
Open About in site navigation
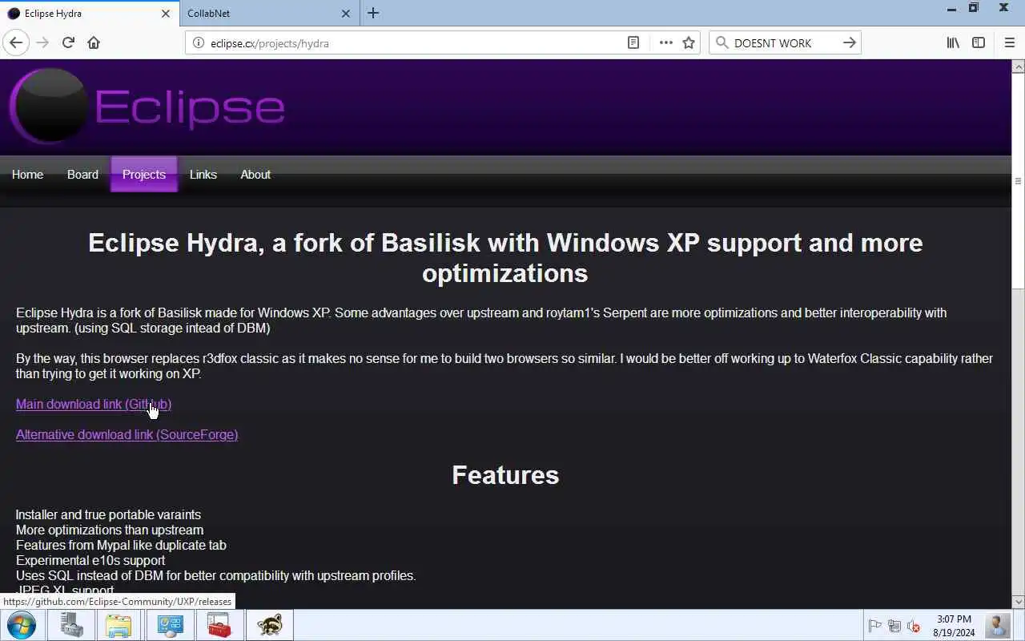click(x=255, y=175)
